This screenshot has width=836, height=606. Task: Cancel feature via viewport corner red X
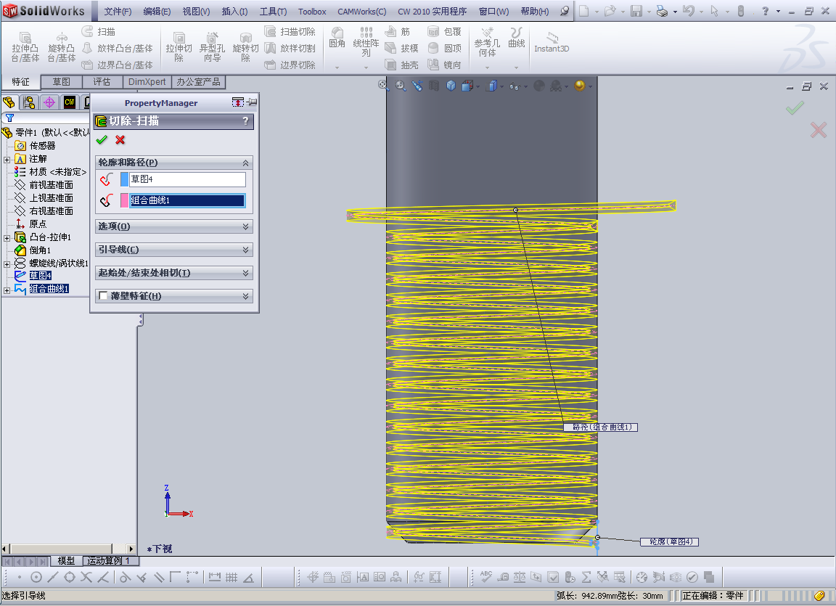(819, 129)
